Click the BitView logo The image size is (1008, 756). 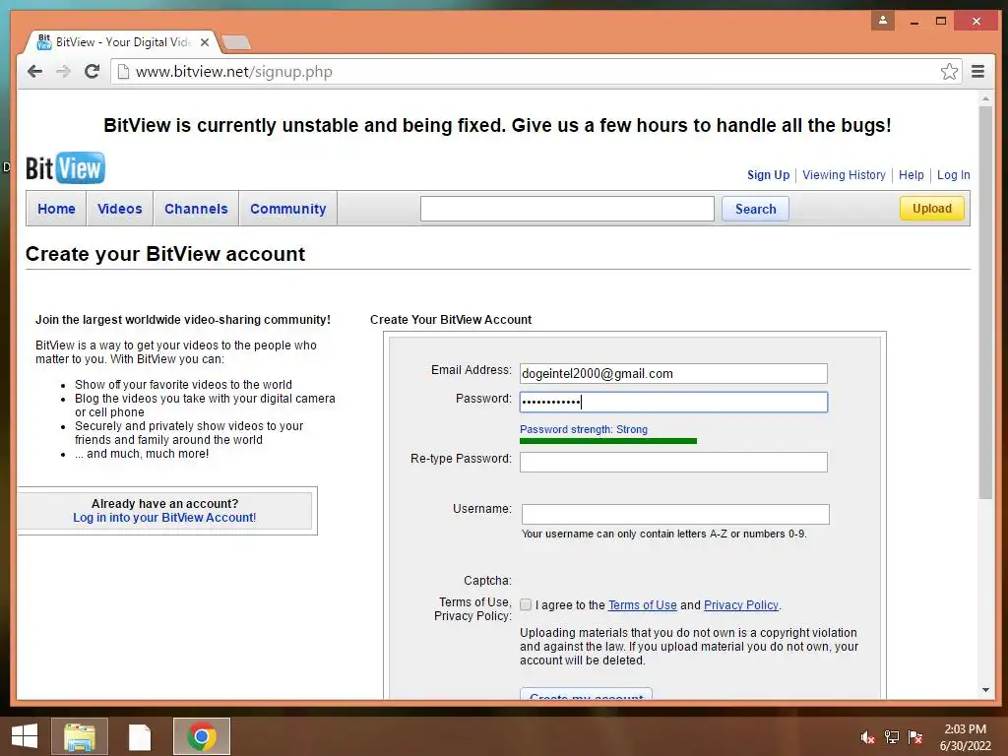point(65,167)
